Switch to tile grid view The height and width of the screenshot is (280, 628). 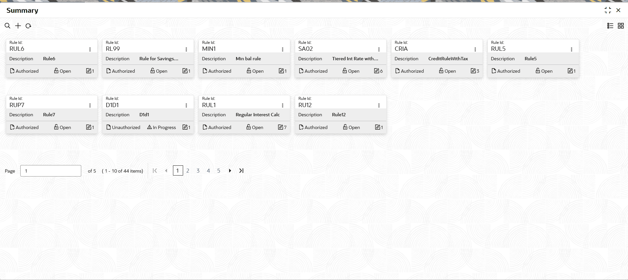point(621,26)
